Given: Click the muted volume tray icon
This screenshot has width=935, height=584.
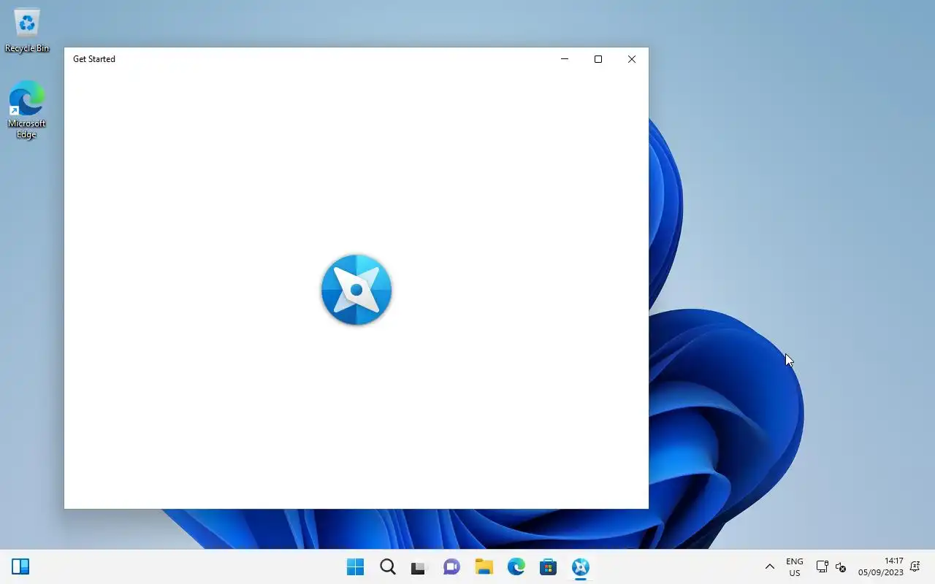Looking at the screenshot, I should point(841,567).
